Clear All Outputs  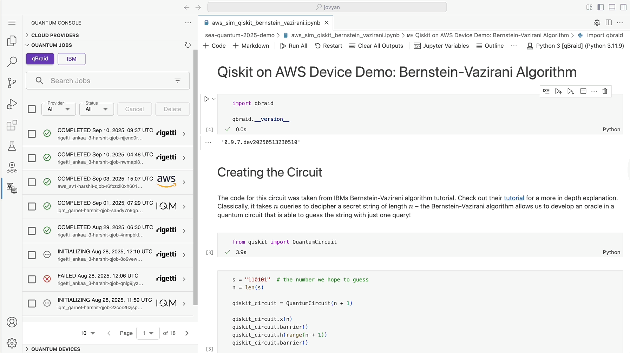tap(376, 46)
